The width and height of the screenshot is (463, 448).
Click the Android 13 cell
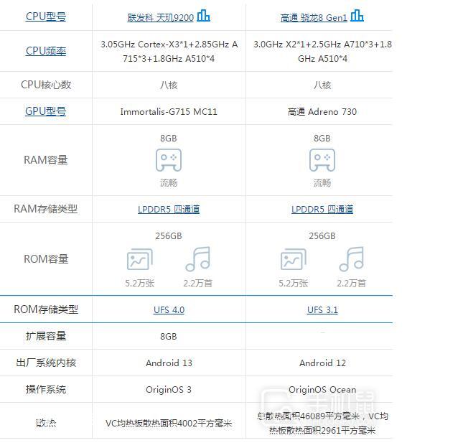(x=169, y=363)
